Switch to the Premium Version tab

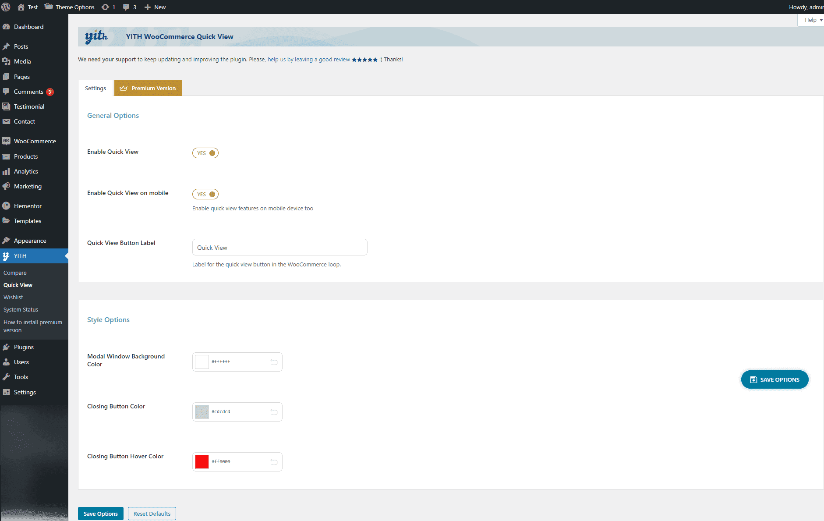148,88
